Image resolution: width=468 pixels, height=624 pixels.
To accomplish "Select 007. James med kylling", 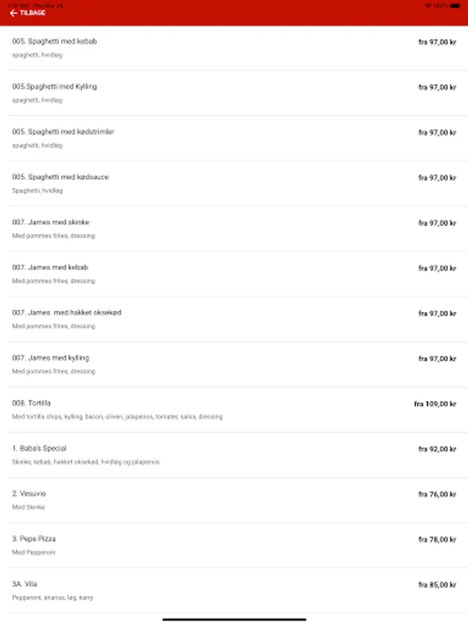I will coord(51,358).
